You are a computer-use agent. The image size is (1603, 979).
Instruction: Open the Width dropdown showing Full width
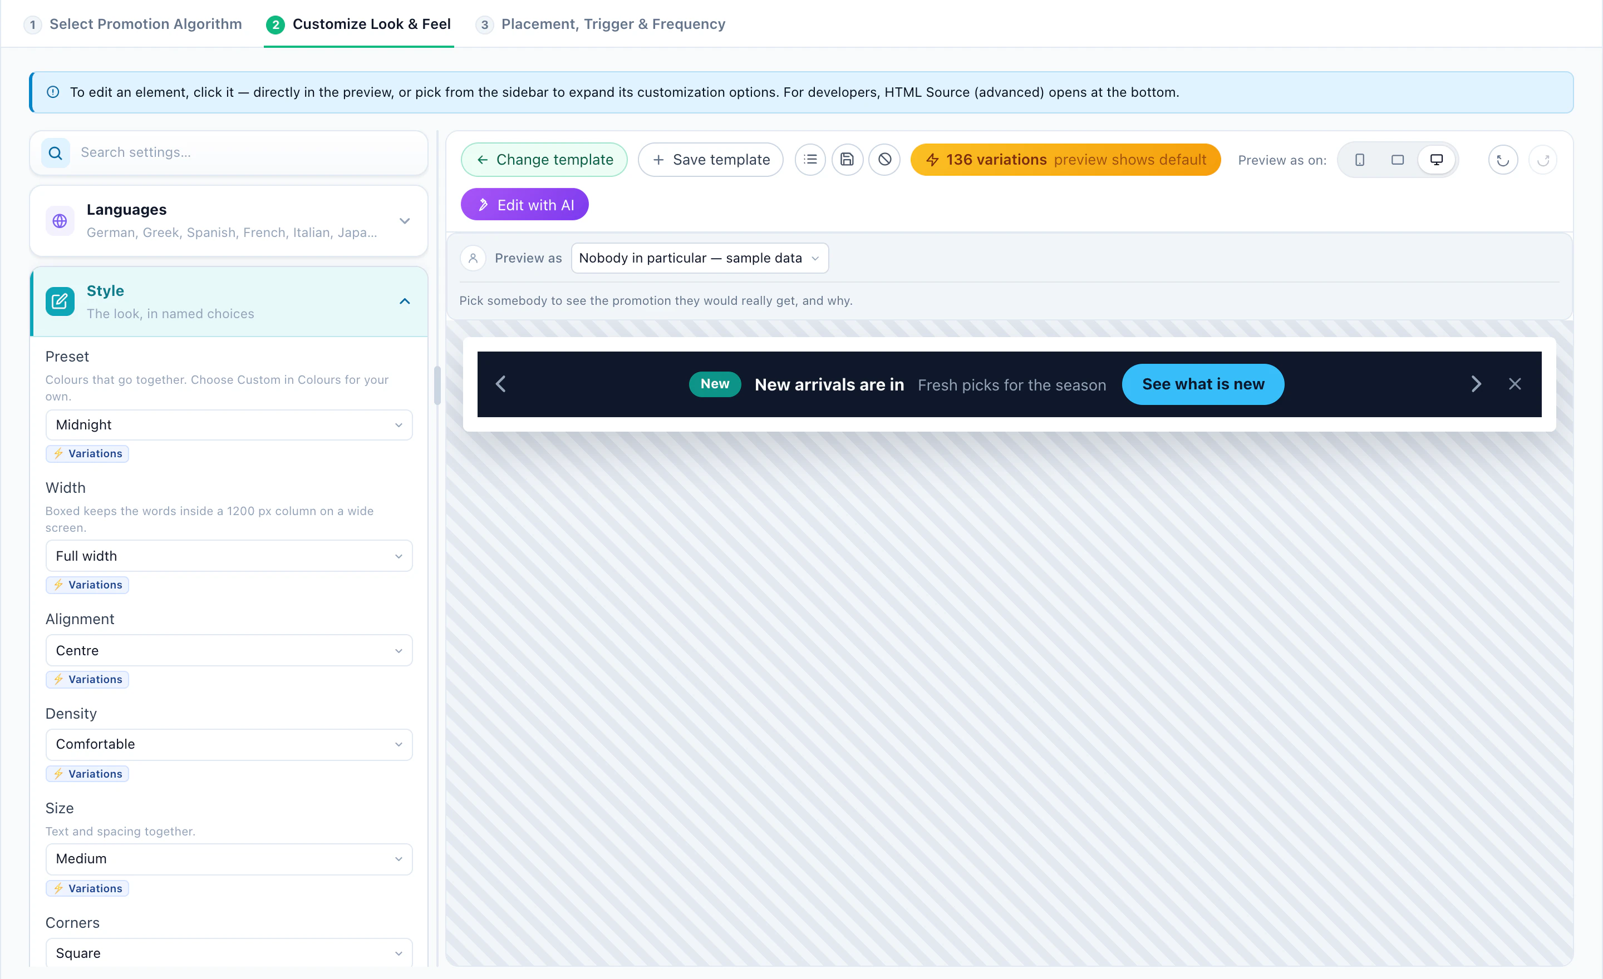pyautogui.click(x=229, y=556)
